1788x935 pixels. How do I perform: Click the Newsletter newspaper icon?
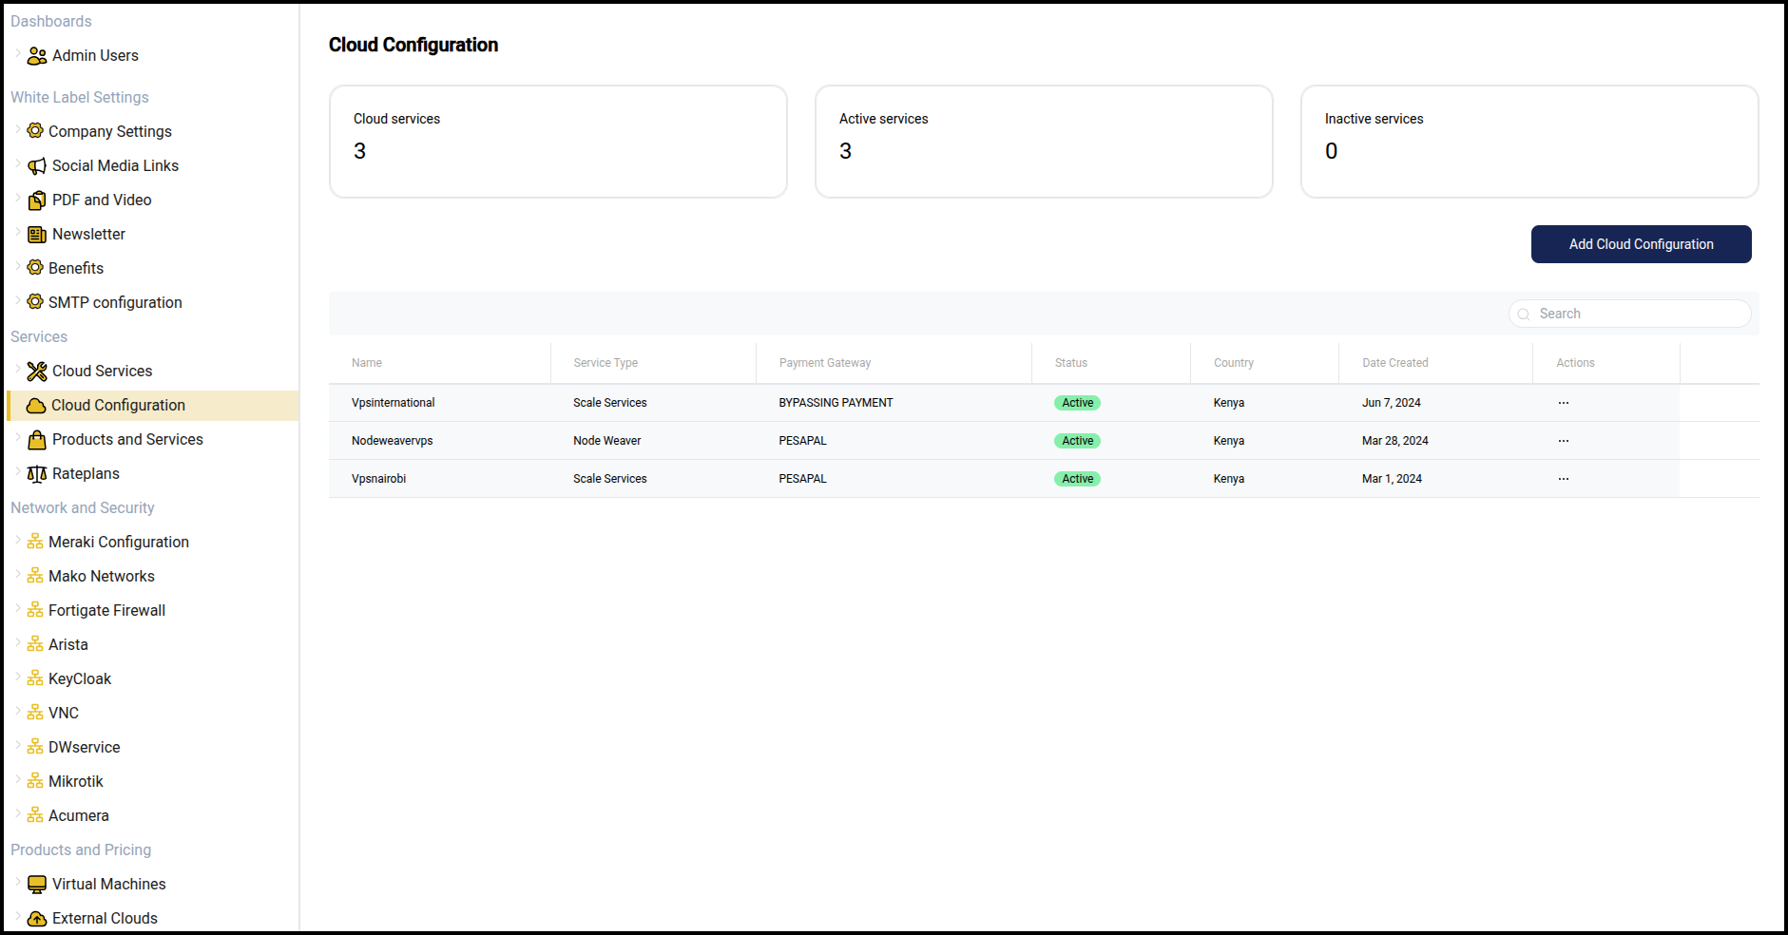[37, 235]
